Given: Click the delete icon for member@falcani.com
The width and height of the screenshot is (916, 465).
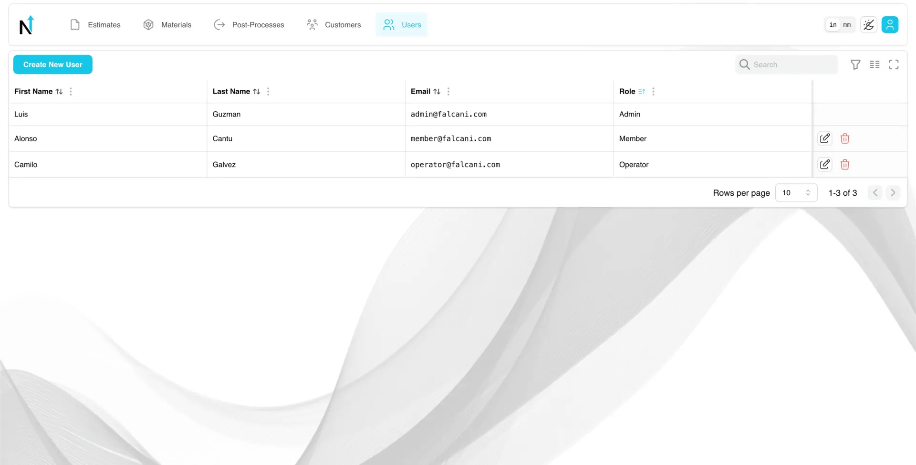Looking at the screenshot, I should [x=844, y=138].
